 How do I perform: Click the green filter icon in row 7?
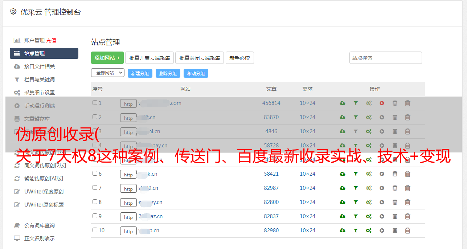pyautogui.click(x=356, y=188)
